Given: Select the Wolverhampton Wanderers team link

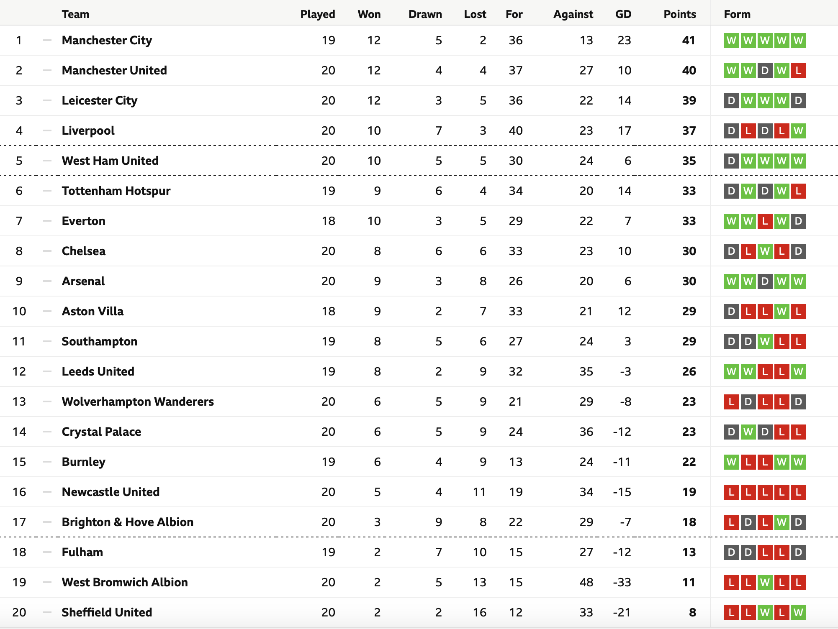Looking at the screenshot, I should click(x=138, y=401).
